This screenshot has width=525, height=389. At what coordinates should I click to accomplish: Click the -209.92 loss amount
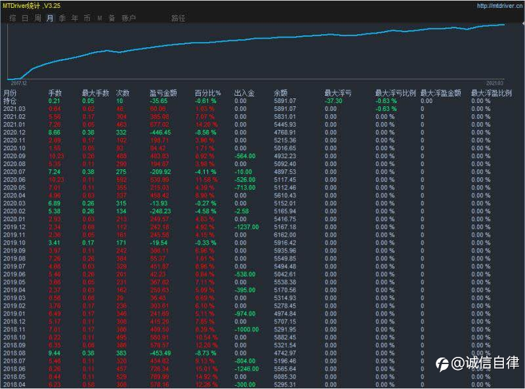click(x=160, y=172)
